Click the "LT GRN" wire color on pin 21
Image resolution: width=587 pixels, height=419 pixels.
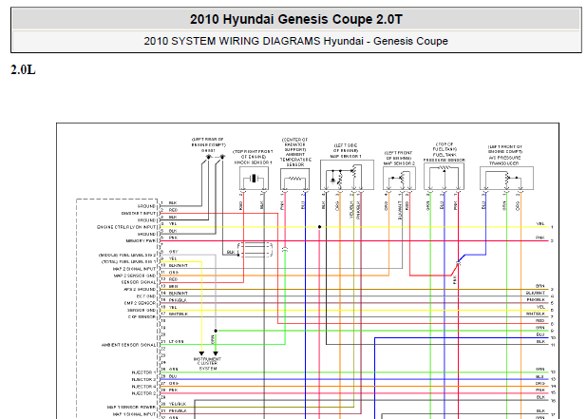tap(177, 341)
